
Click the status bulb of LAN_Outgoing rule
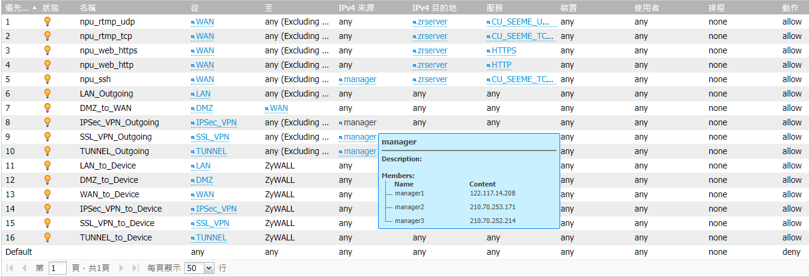(47, 94)
